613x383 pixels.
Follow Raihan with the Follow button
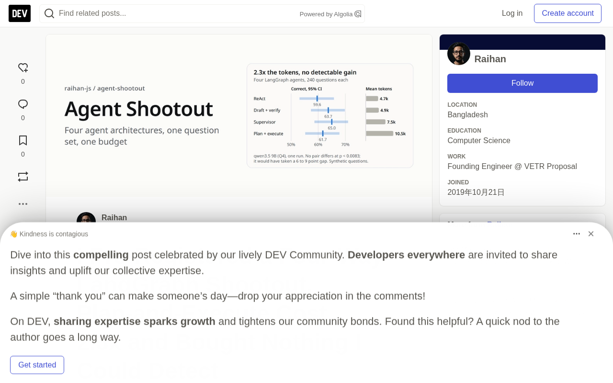522,83
